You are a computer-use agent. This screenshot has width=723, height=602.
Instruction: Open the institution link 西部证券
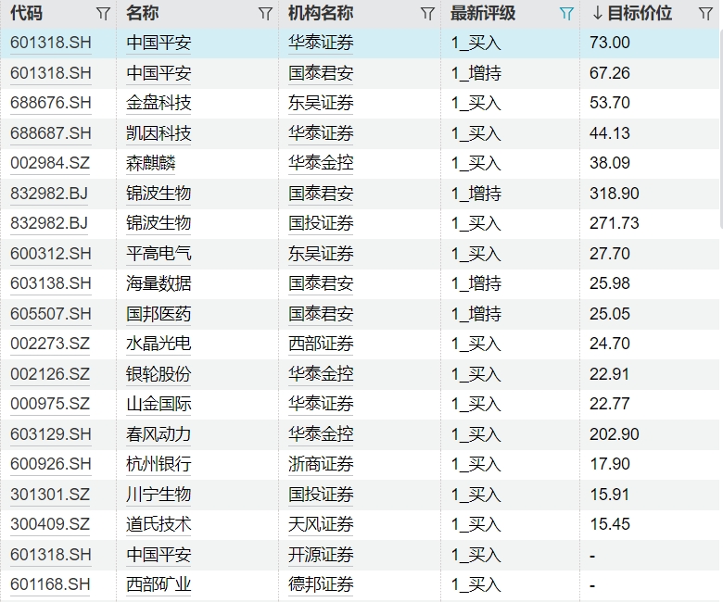coord(321,344)
